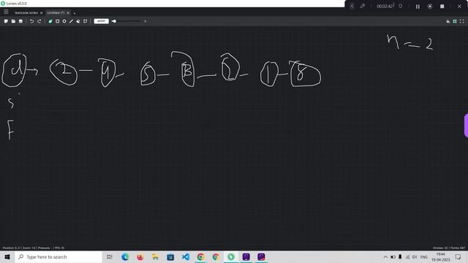This screenshot has width=468, height=263.
Task: Select the Brush tool
Action: 50,21
